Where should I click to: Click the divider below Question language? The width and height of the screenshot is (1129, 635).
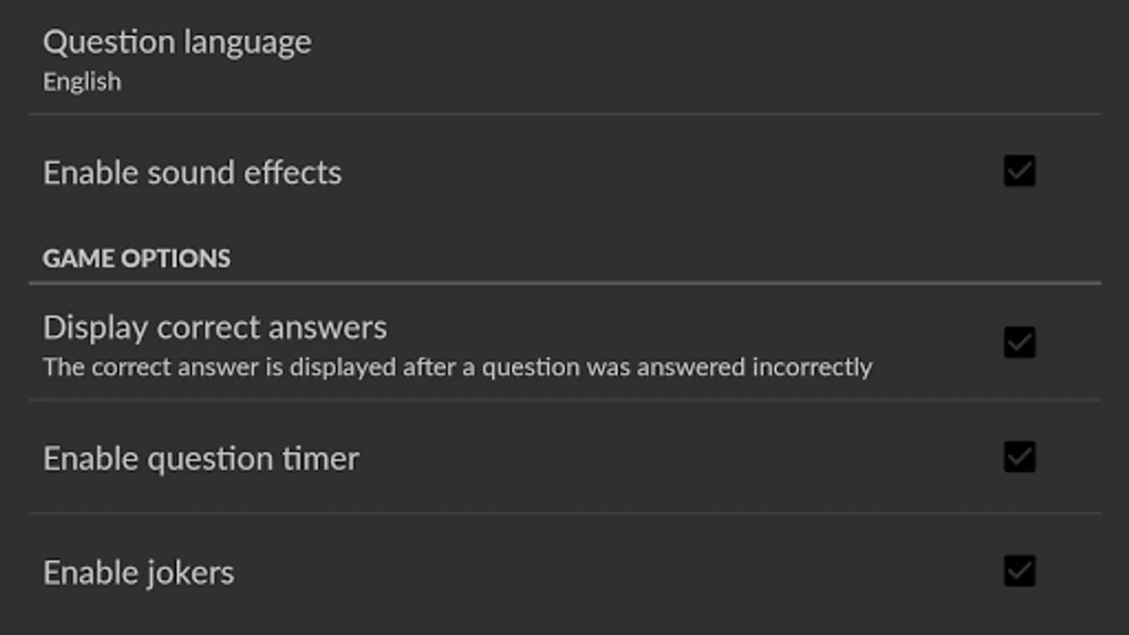[564, 114]
